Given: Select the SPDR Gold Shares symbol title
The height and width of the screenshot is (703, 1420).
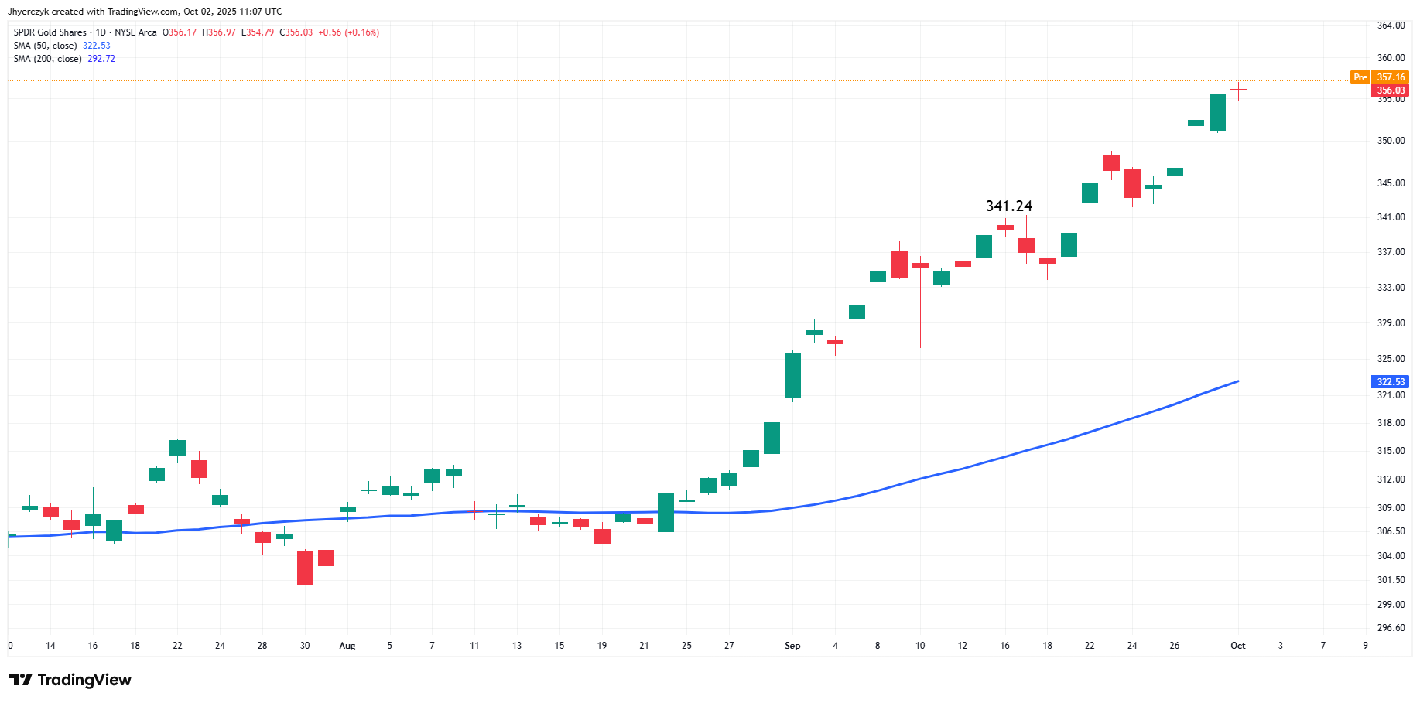Looking at the screenshot, I should (50, 32).
